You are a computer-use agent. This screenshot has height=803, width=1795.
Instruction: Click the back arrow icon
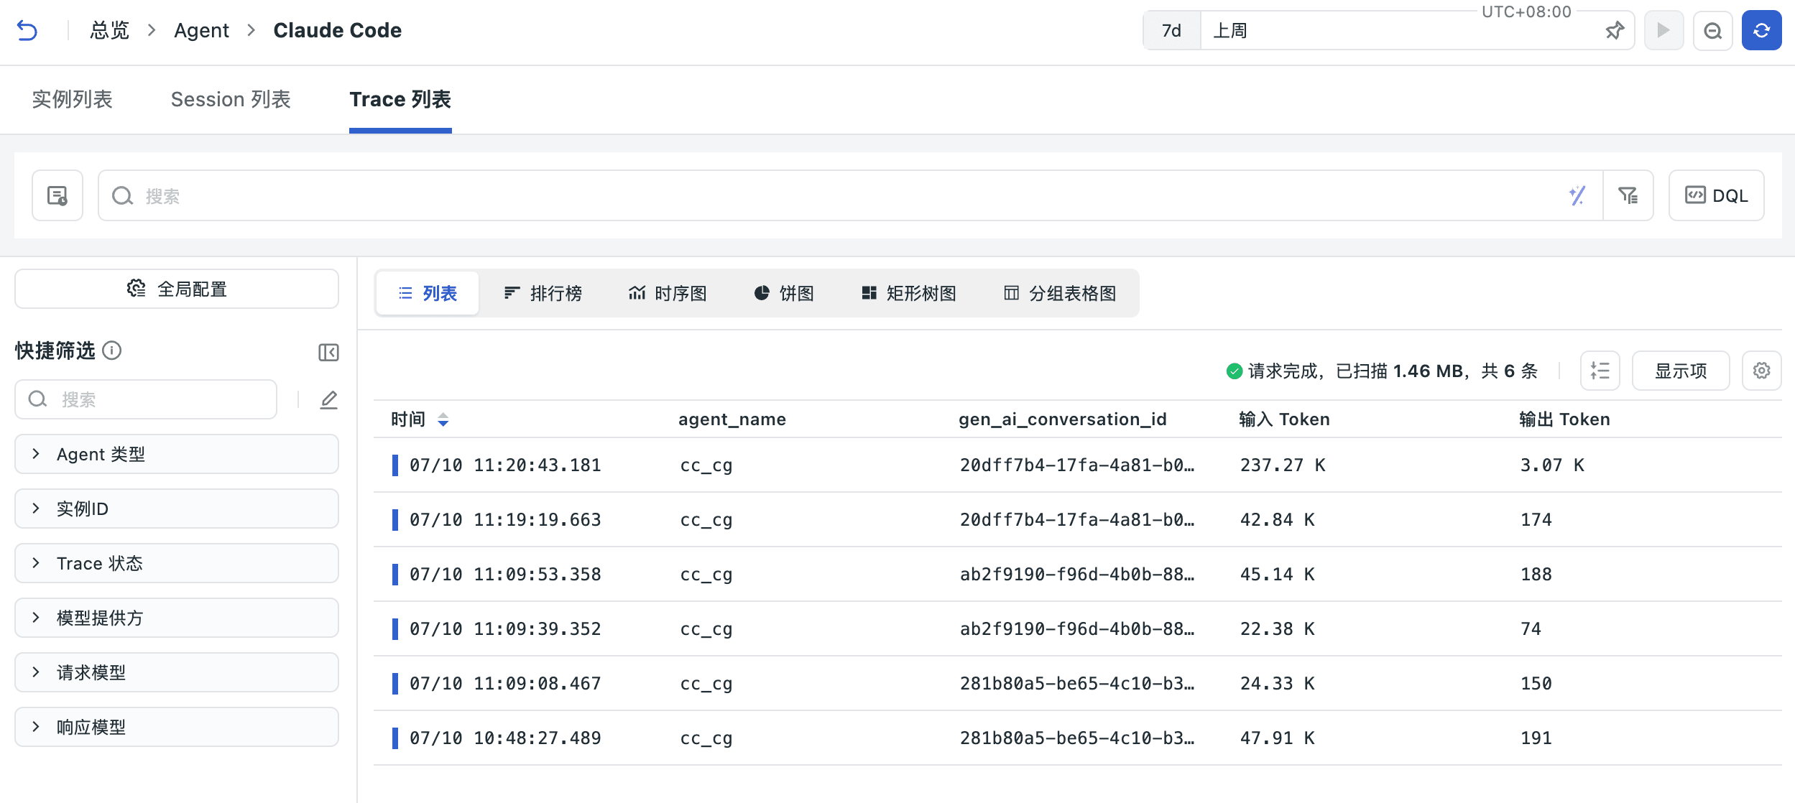tap(27, 30)
